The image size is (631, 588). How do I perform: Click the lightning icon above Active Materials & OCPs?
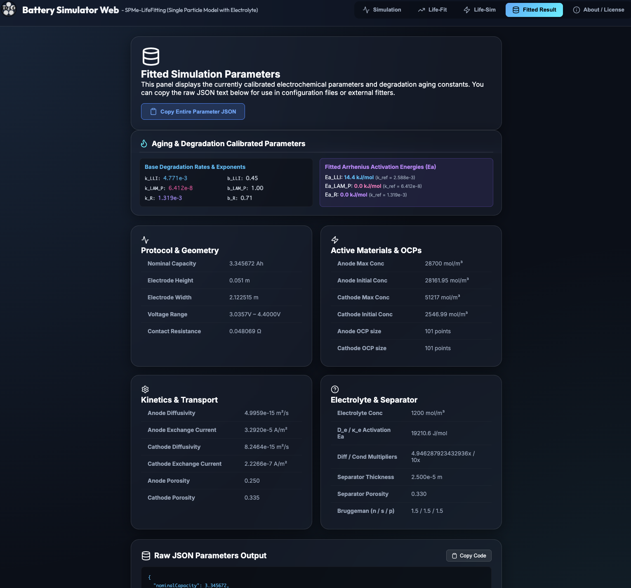click(335, 240)
